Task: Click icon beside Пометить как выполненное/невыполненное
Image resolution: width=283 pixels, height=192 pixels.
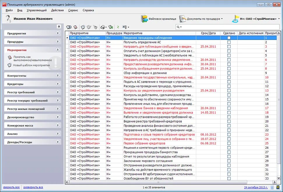Action: [x=10, y=57]
